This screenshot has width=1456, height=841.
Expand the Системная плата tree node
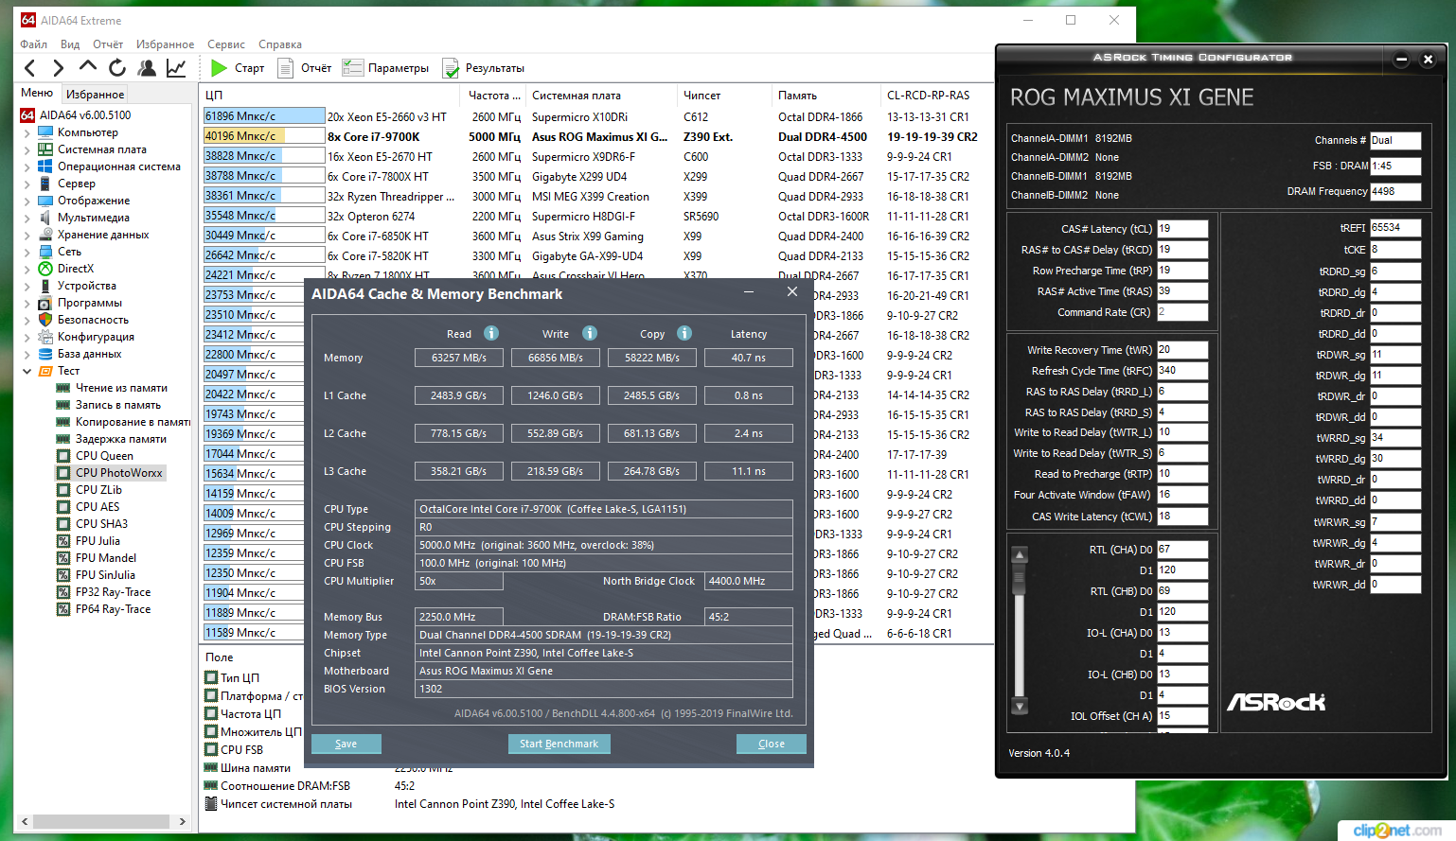pyautogui.click(x=27, y=149)
